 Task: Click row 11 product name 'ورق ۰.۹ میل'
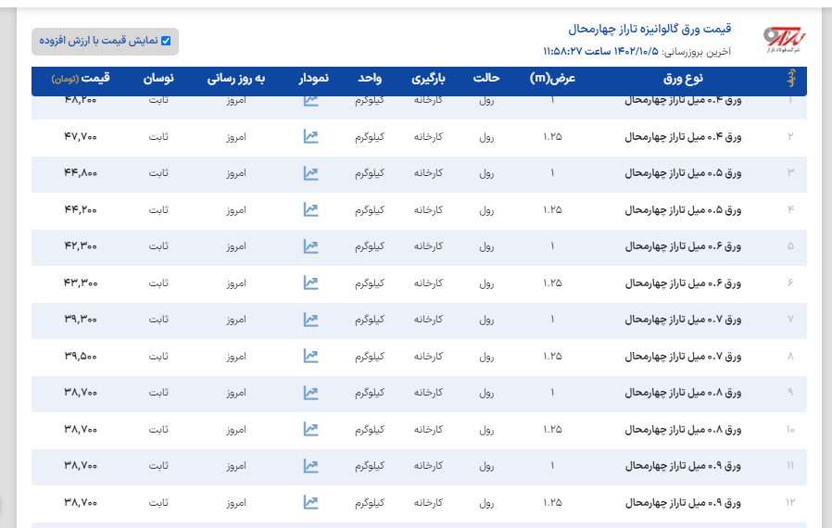coord(683,466)
